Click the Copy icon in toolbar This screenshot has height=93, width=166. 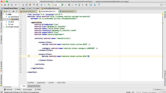[26, 5]
